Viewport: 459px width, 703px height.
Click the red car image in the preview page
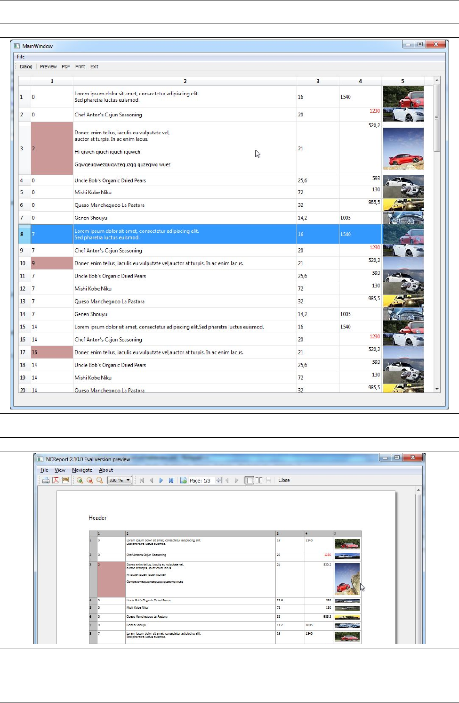point(347,579)
